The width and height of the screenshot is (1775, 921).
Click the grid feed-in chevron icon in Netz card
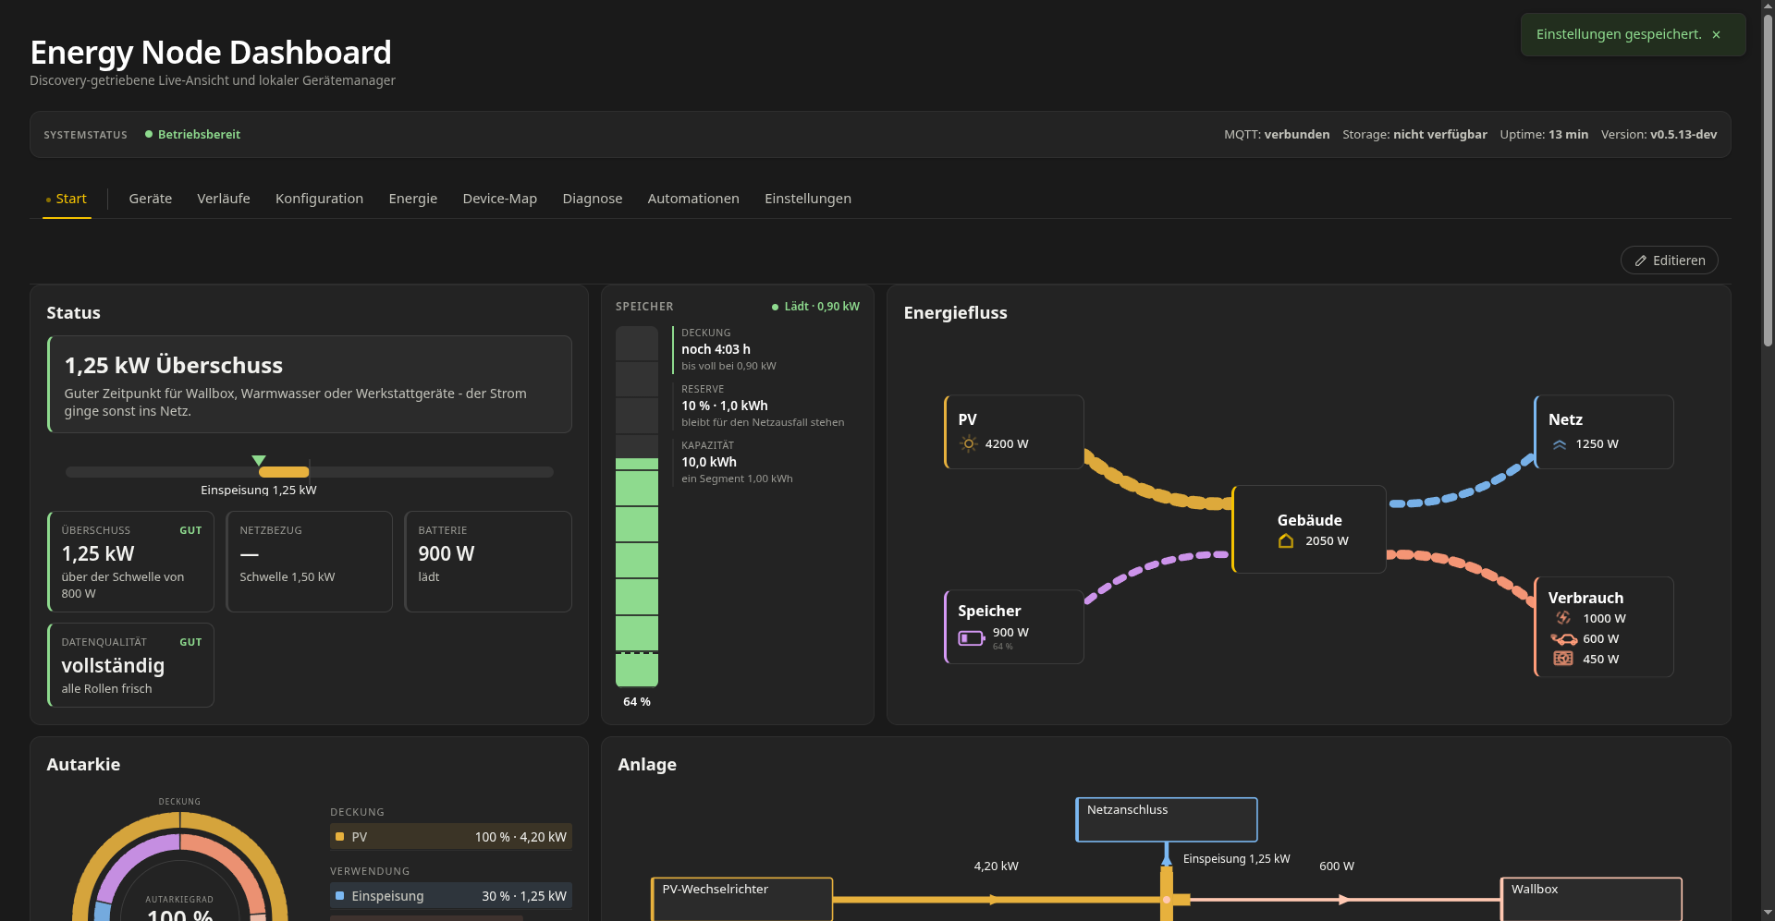tap(1560, 444)
